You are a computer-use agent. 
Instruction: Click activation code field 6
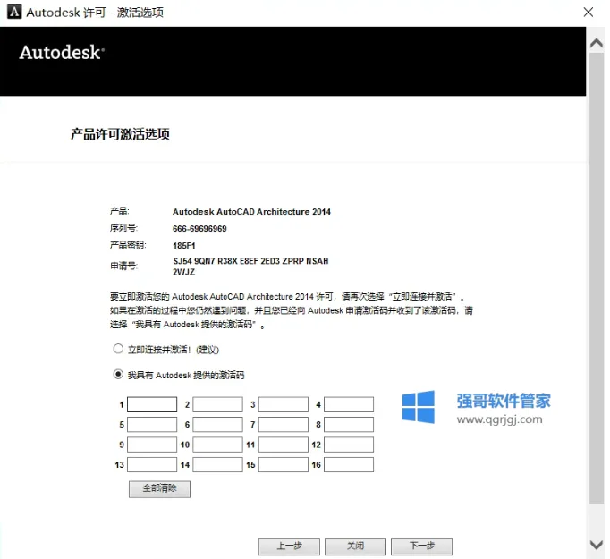(x=218, y=425)
